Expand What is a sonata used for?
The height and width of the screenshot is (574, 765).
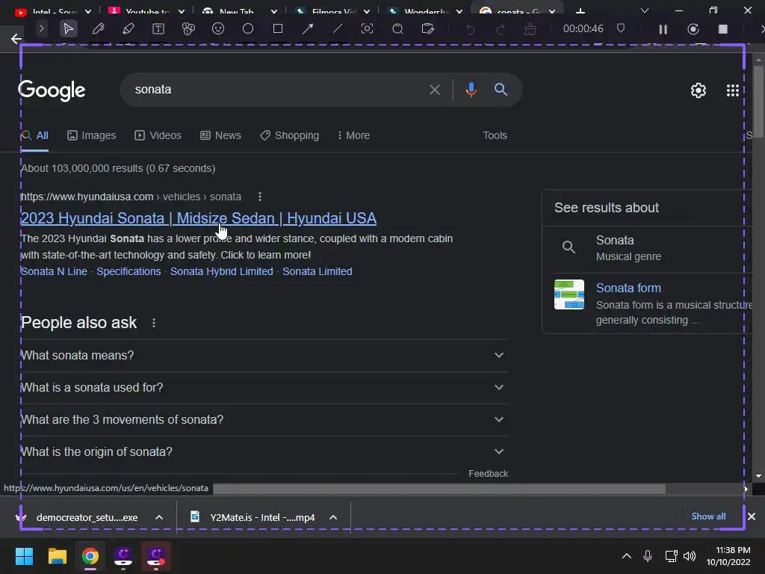(x=264, y=388)
